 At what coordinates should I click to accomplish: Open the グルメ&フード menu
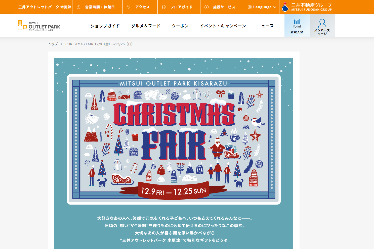(146, 26)
